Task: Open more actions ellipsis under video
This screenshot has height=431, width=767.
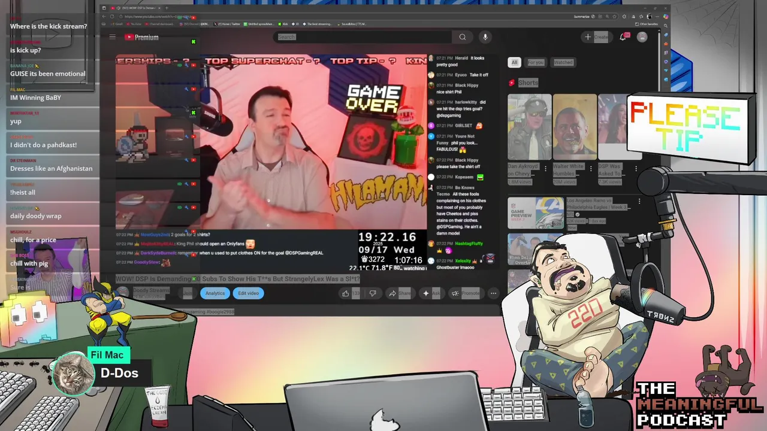Action: [x=493, y=293]
